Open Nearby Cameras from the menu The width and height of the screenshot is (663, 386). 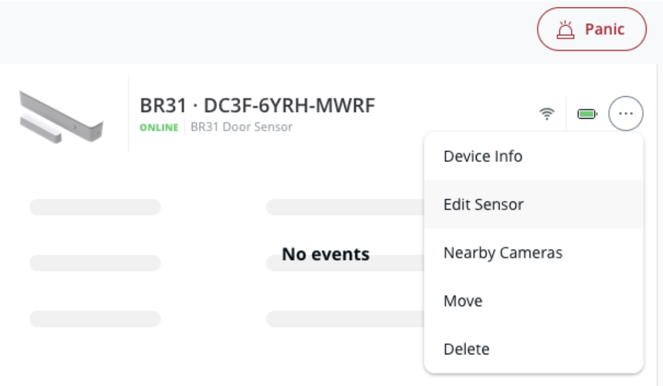503,253
